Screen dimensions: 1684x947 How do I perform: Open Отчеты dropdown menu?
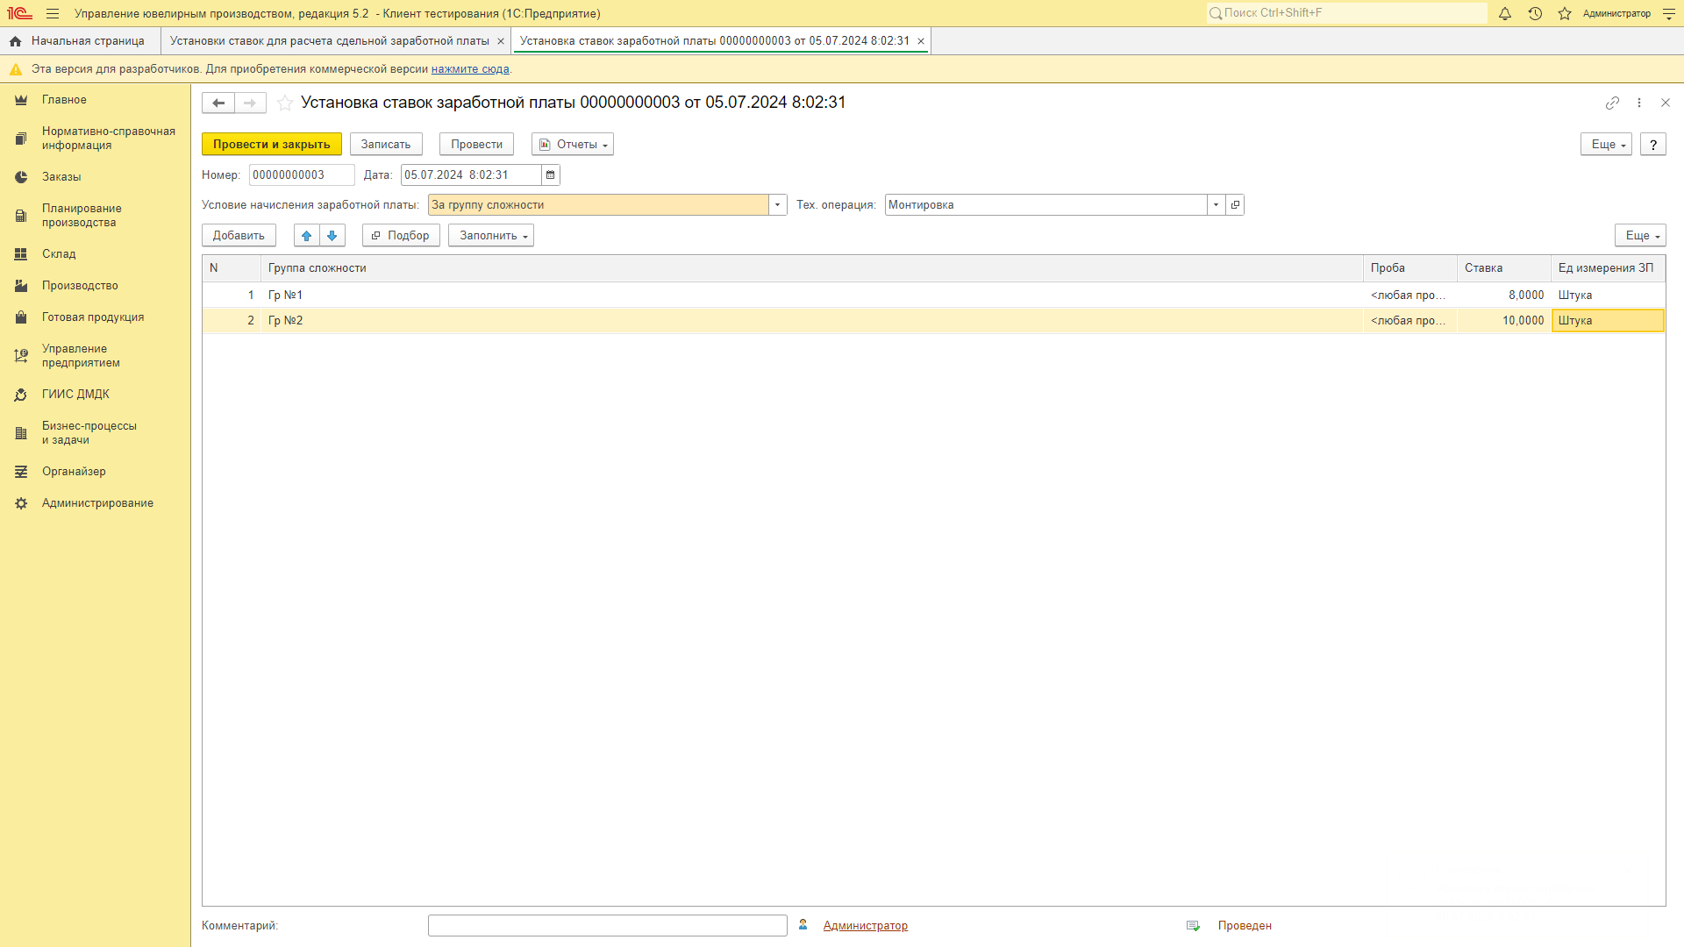[x=573, y=145]
